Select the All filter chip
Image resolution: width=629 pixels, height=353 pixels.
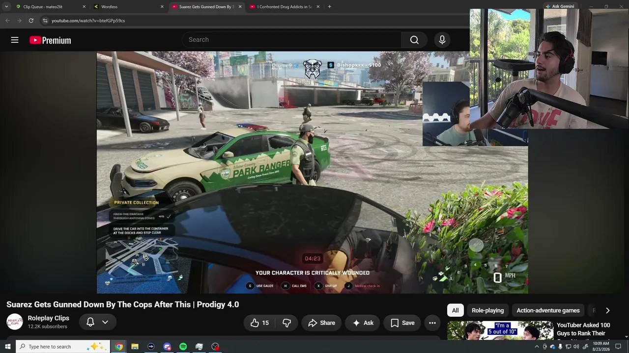pos(455,310)
